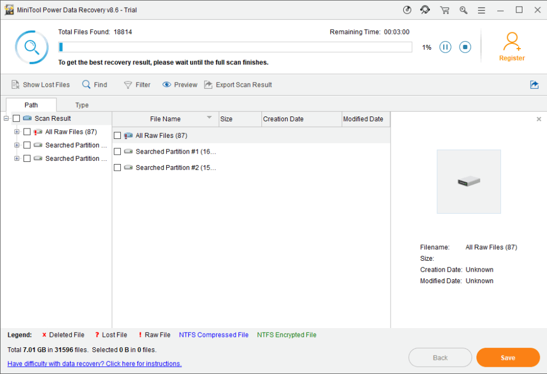Click the File Name sort arrow

[x=209, y=117]
